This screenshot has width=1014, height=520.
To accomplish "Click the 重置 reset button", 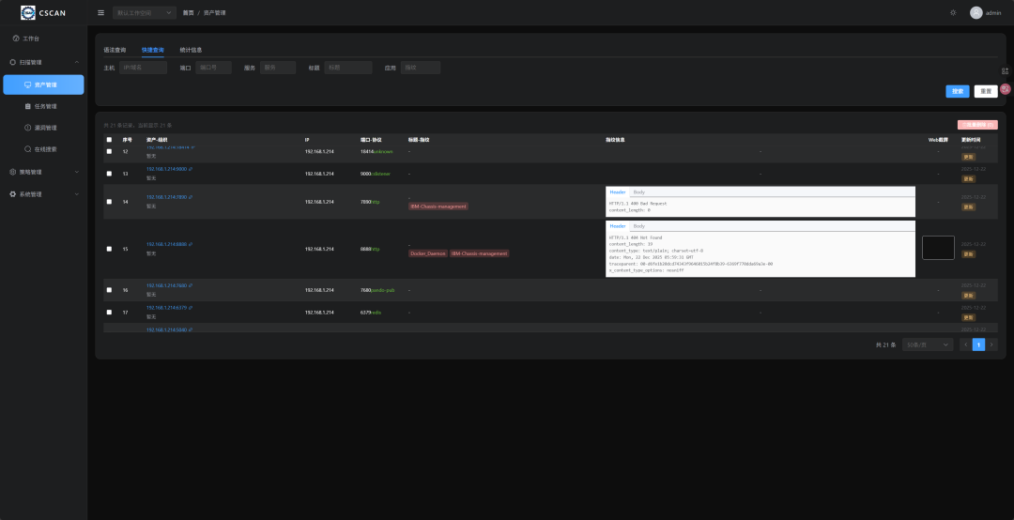I will pos(986,91).
